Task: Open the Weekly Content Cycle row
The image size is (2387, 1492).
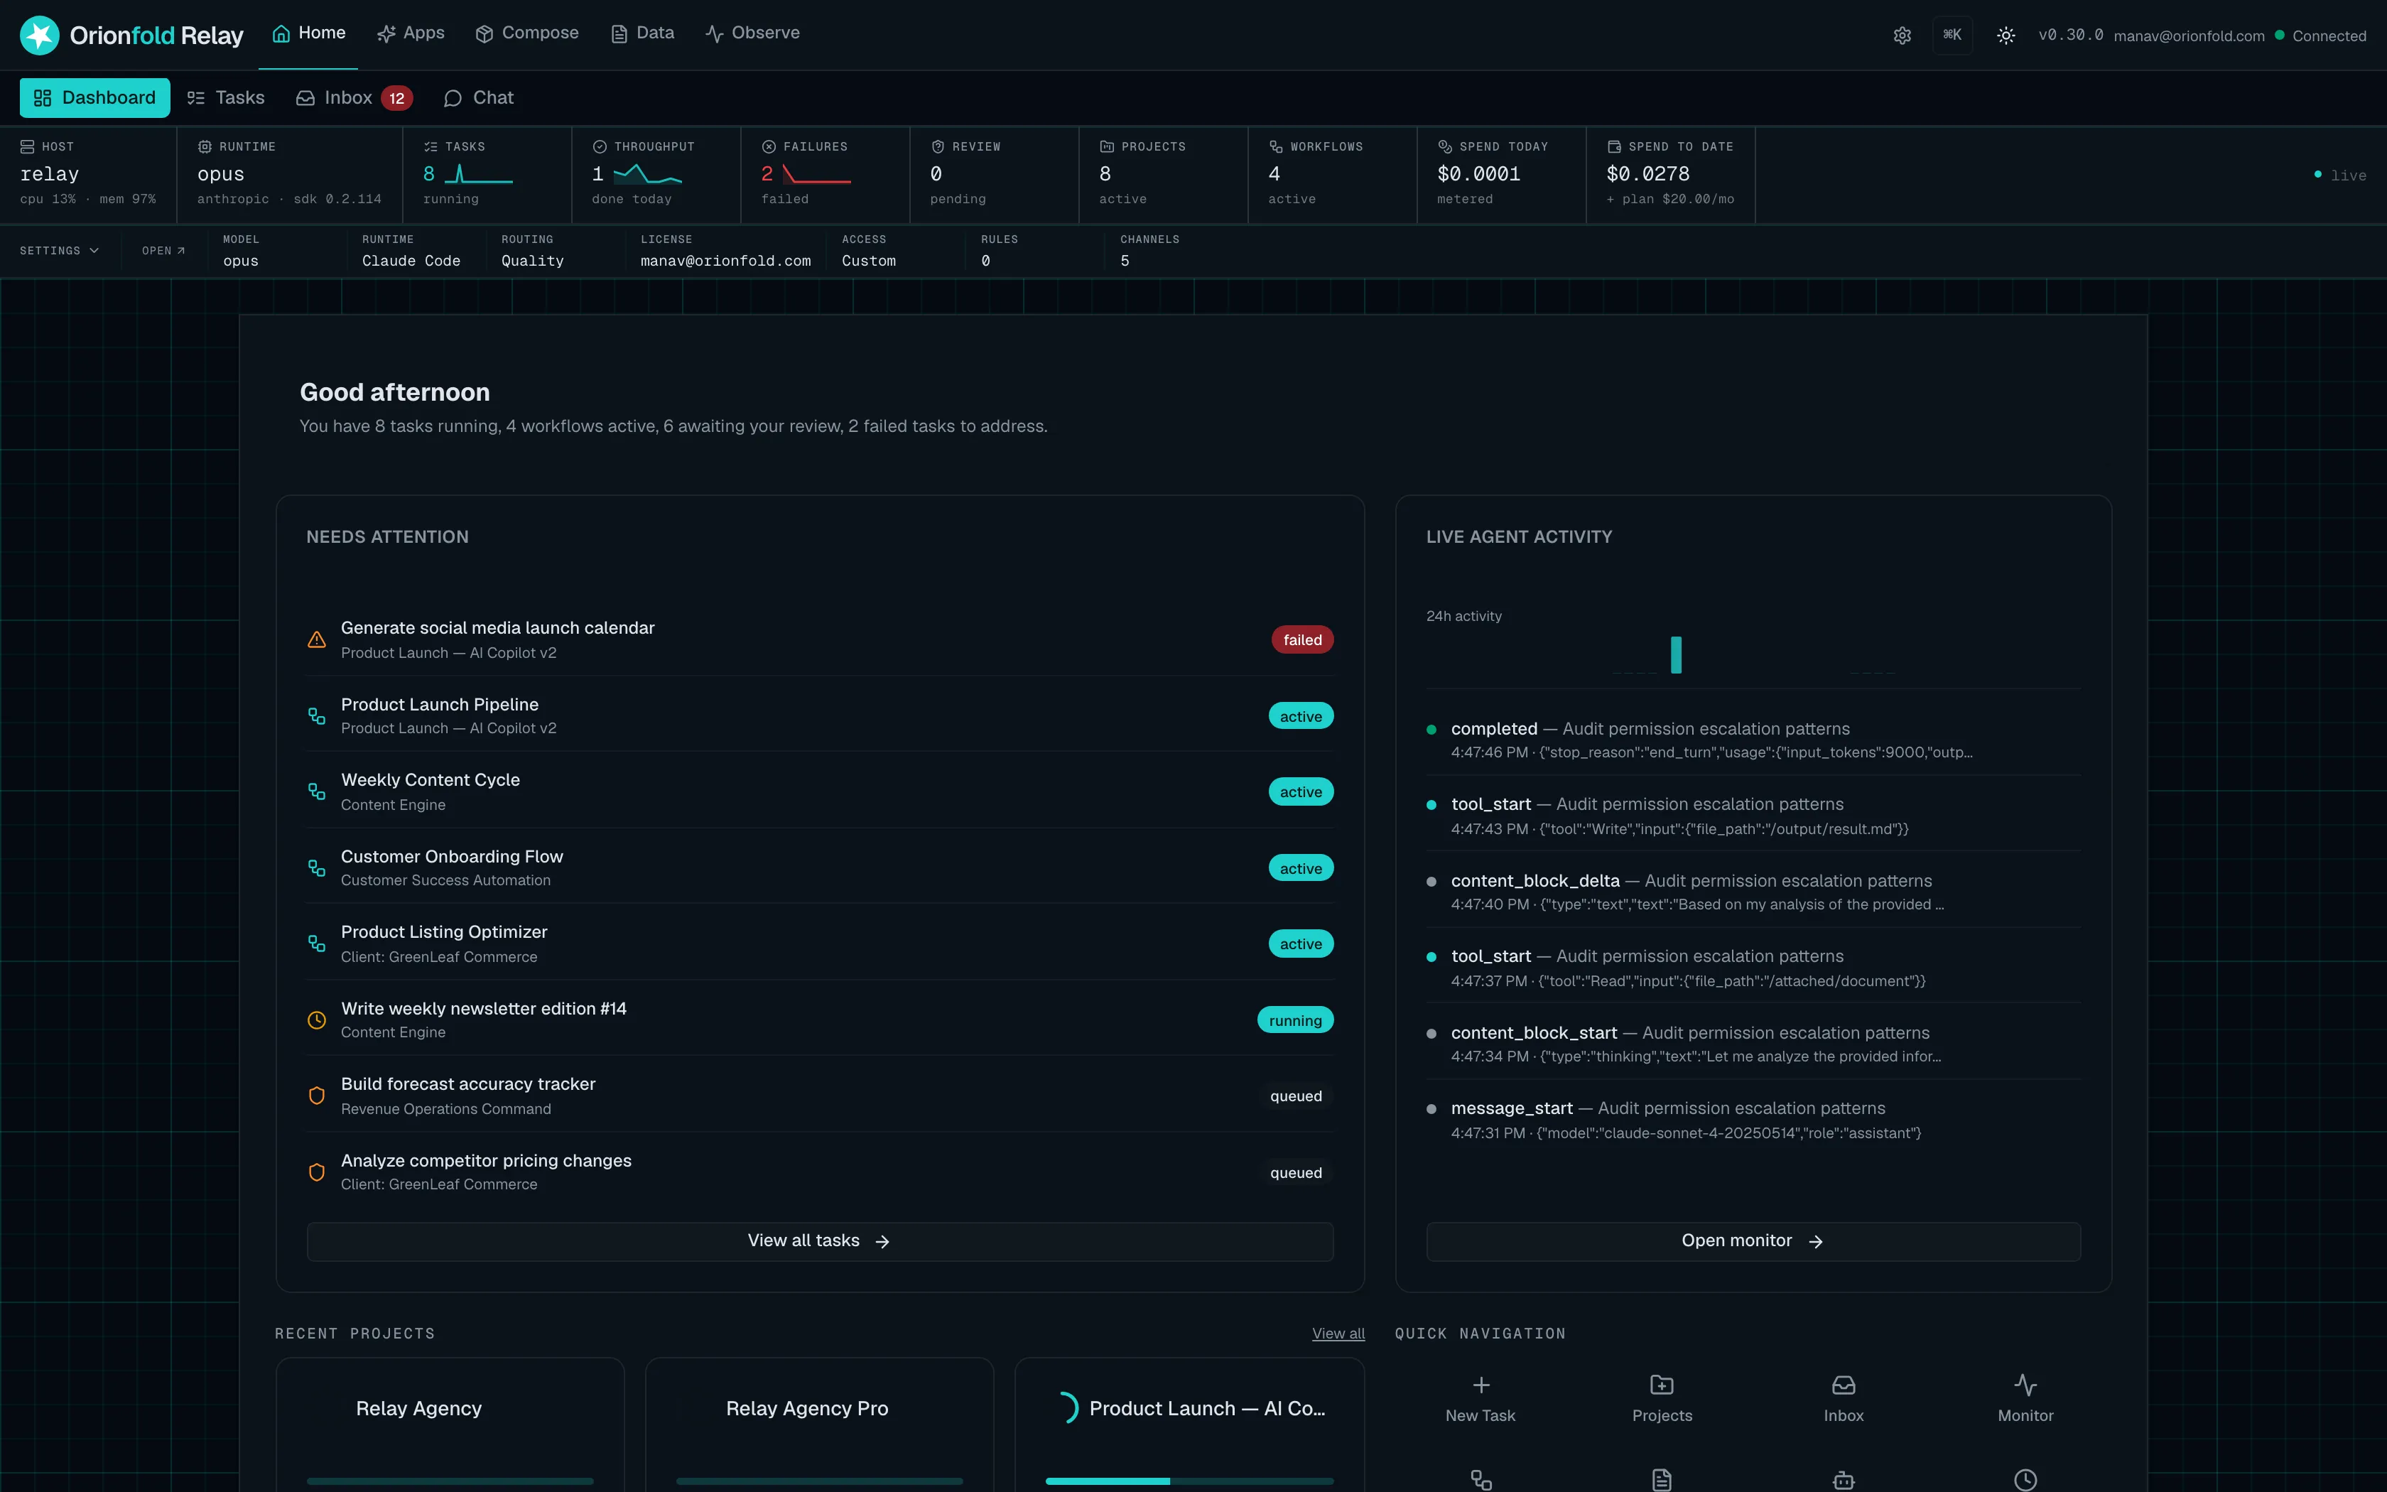Action: pyautogui.click(x=820, y=791)
